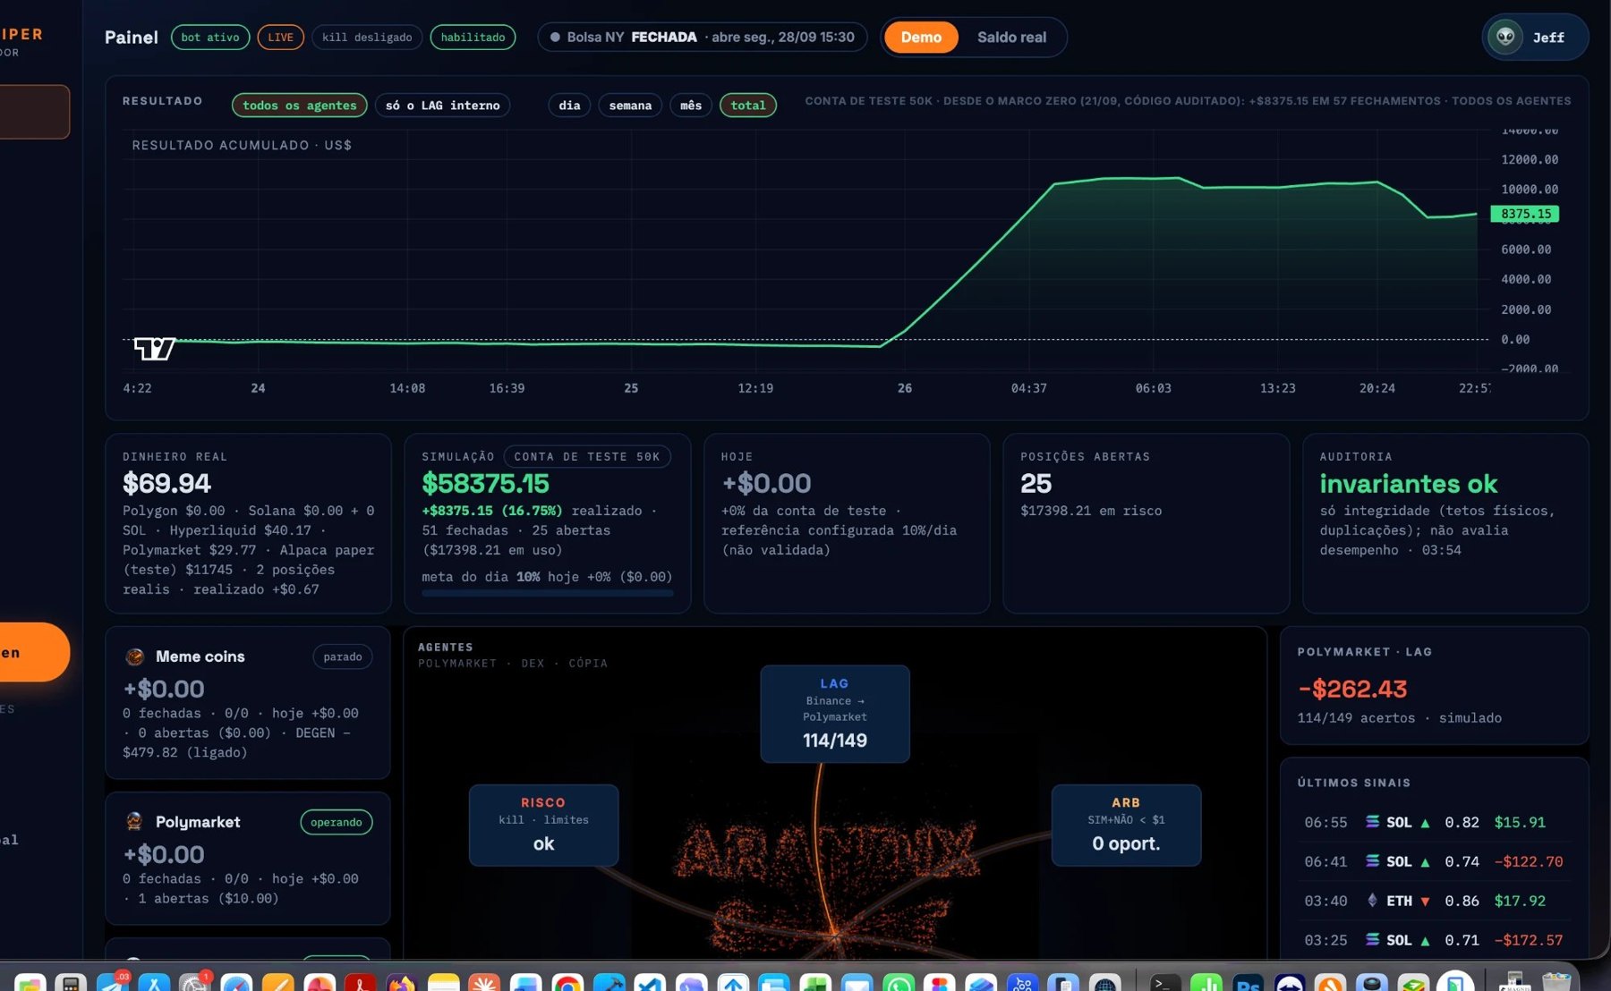This screenshot has width=1611, height=991.
Task: Click the 'meta do dia' progress bar
Action: point(548,593)
